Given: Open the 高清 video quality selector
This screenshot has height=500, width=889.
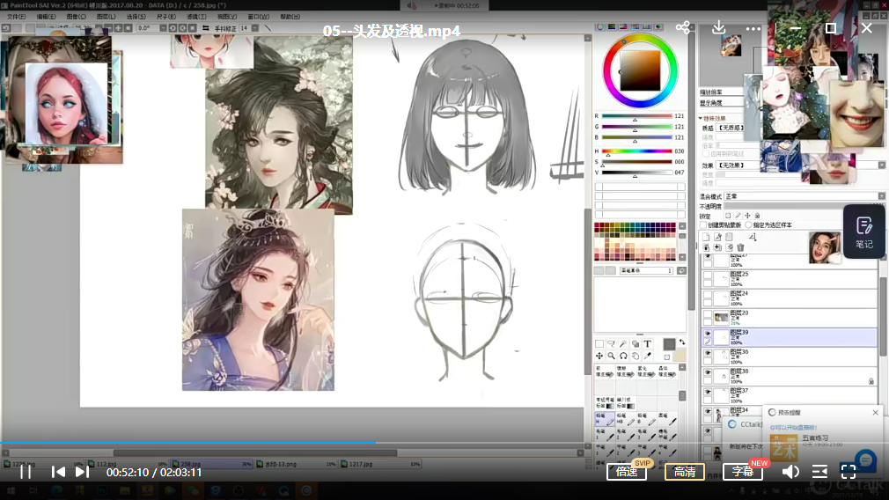Looking at the screenshot, I should pyautogui.click(x=684, y=472).
